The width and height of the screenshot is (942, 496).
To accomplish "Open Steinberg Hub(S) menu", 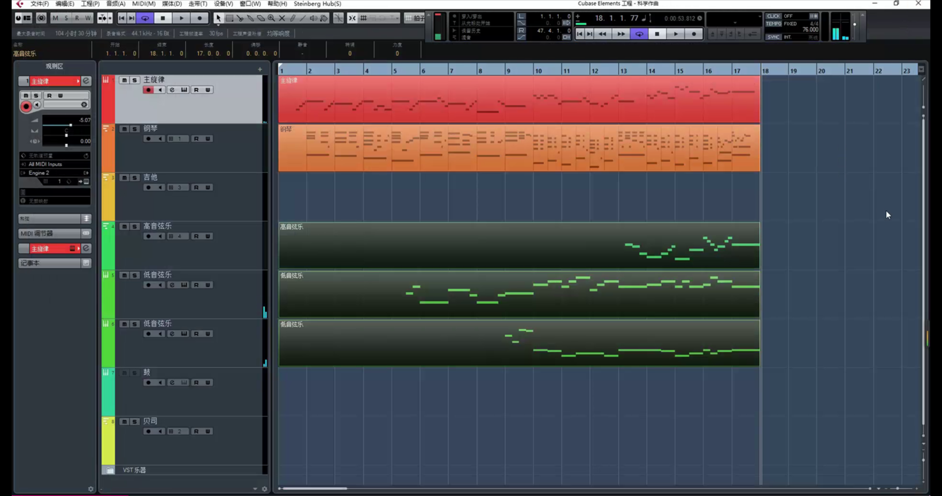I will [x=317, y=4].
